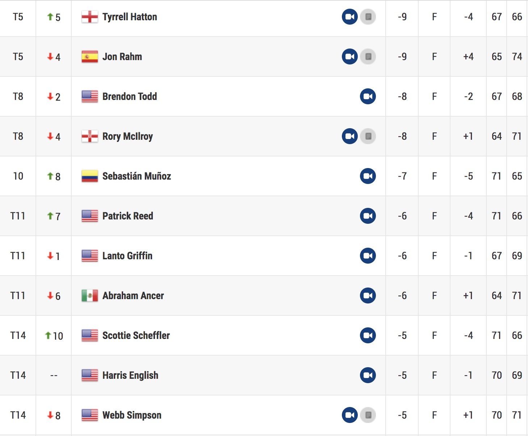Play Brendon Todd's video camera icon
The image size is (528, 436).
[368, 96]
